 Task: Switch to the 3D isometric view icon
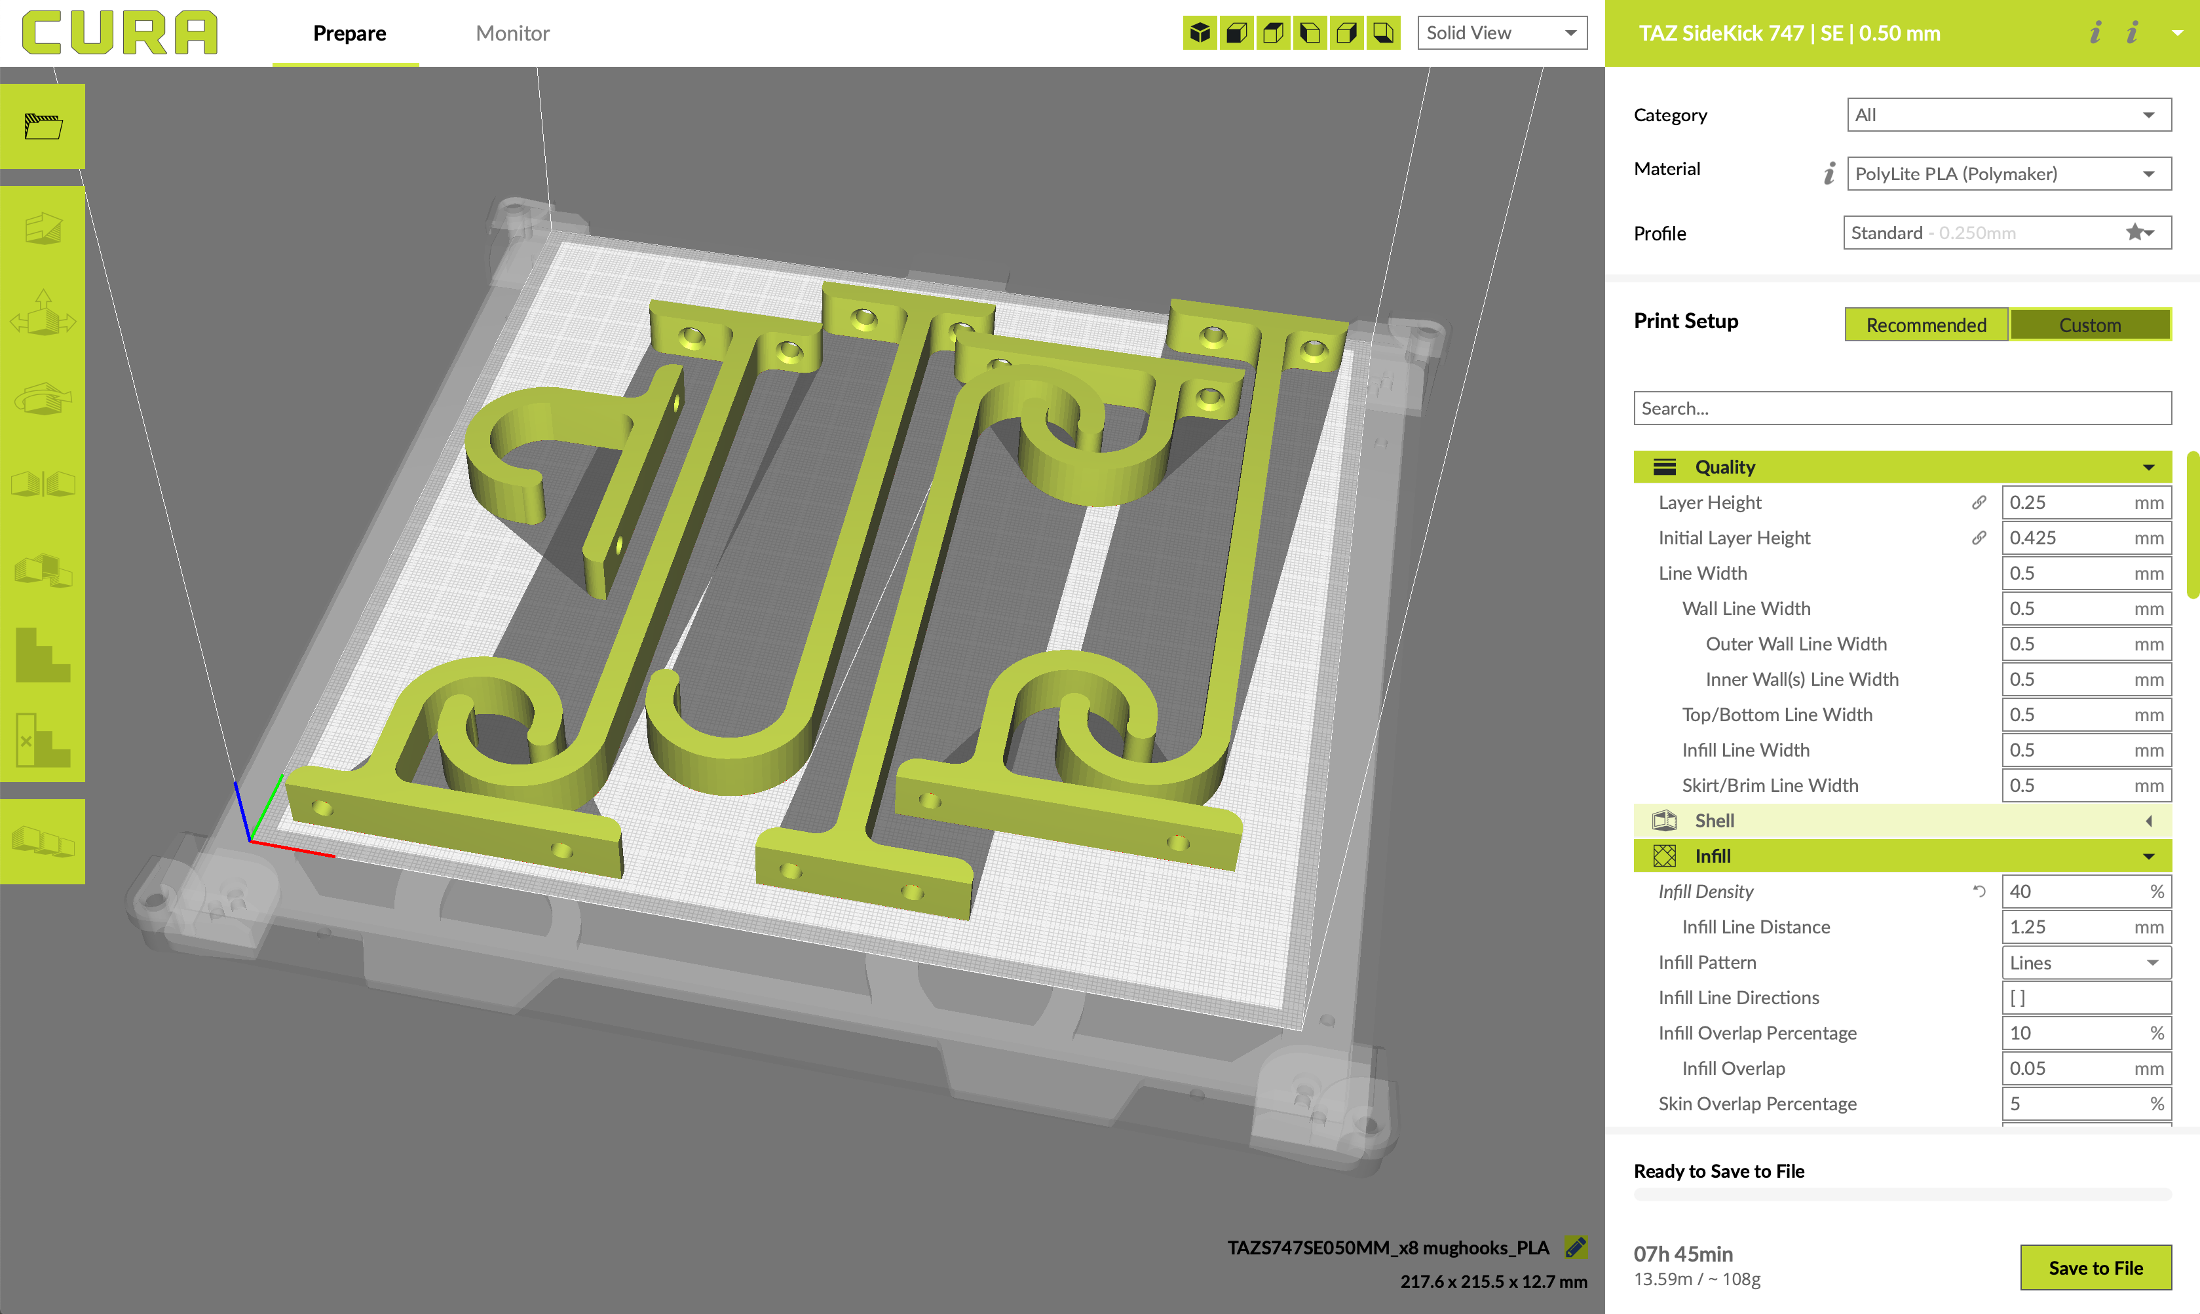(1200, 33)
